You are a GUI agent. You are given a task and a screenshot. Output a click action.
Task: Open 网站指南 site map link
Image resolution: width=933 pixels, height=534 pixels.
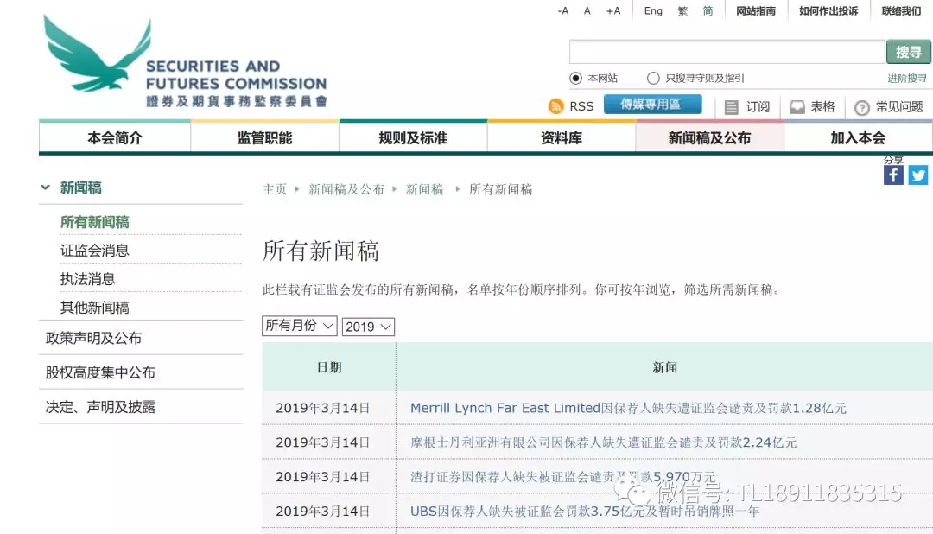(x=756, y=10)
